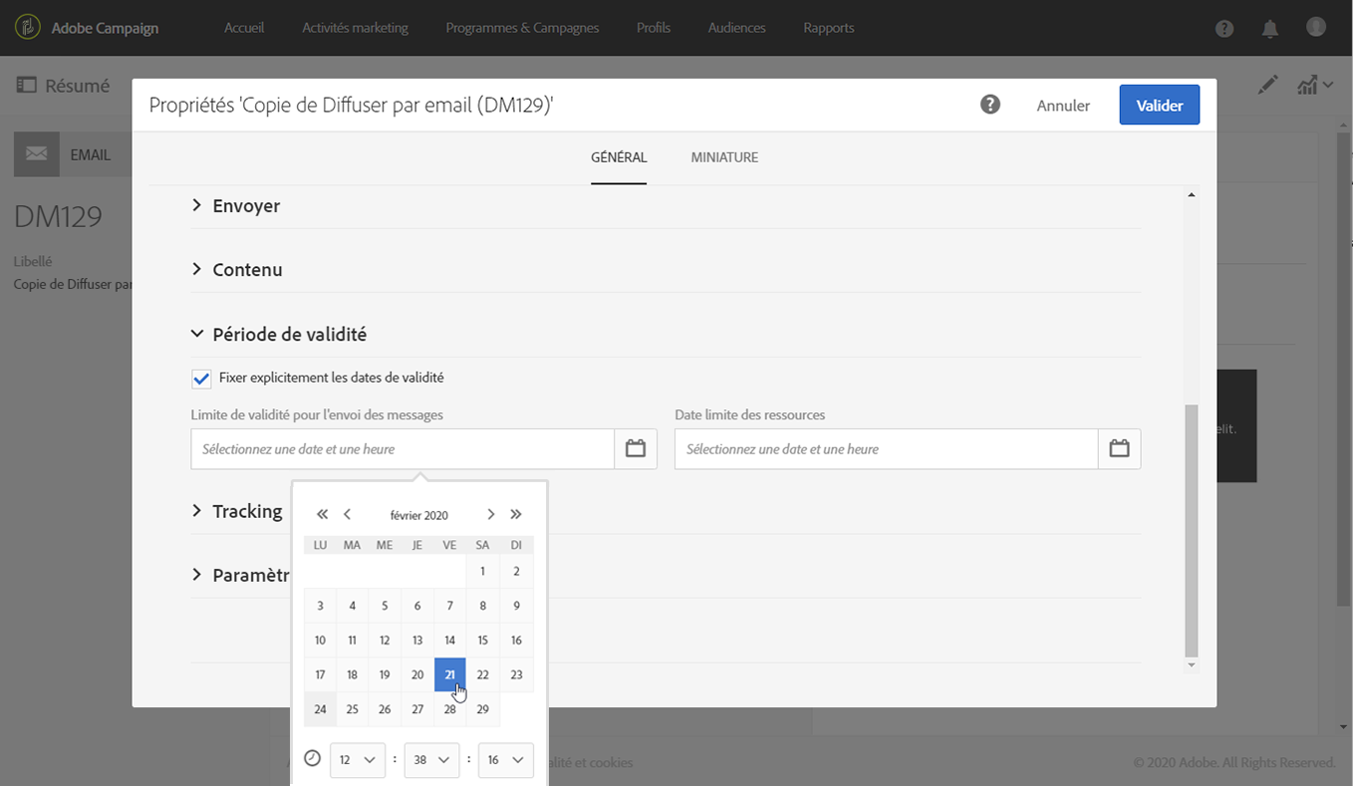Image resolution: width=1353 pixels, height=786 pixels.
Task: Open calendar icon for message validity limit
Action: click(x=636, y=449)
